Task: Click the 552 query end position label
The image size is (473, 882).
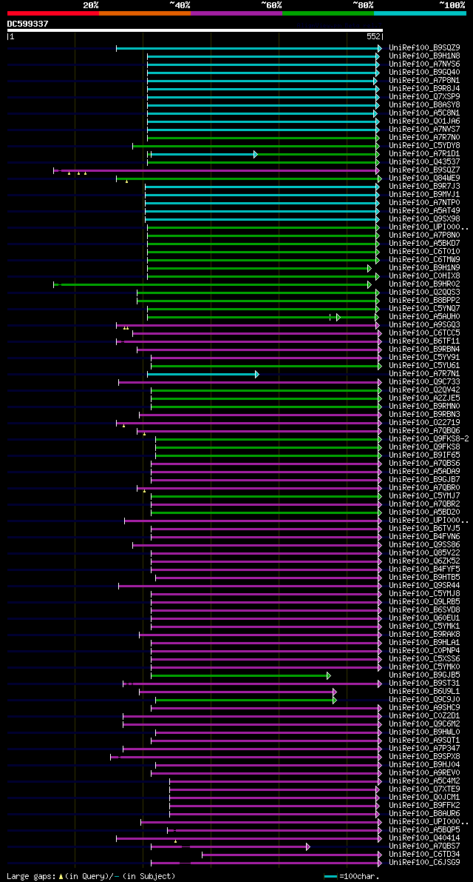Action: [x=375, y=36]
